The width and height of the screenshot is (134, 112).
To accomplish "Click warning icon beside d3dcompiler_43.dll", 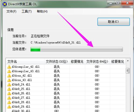I will click(x=9, y=71).
